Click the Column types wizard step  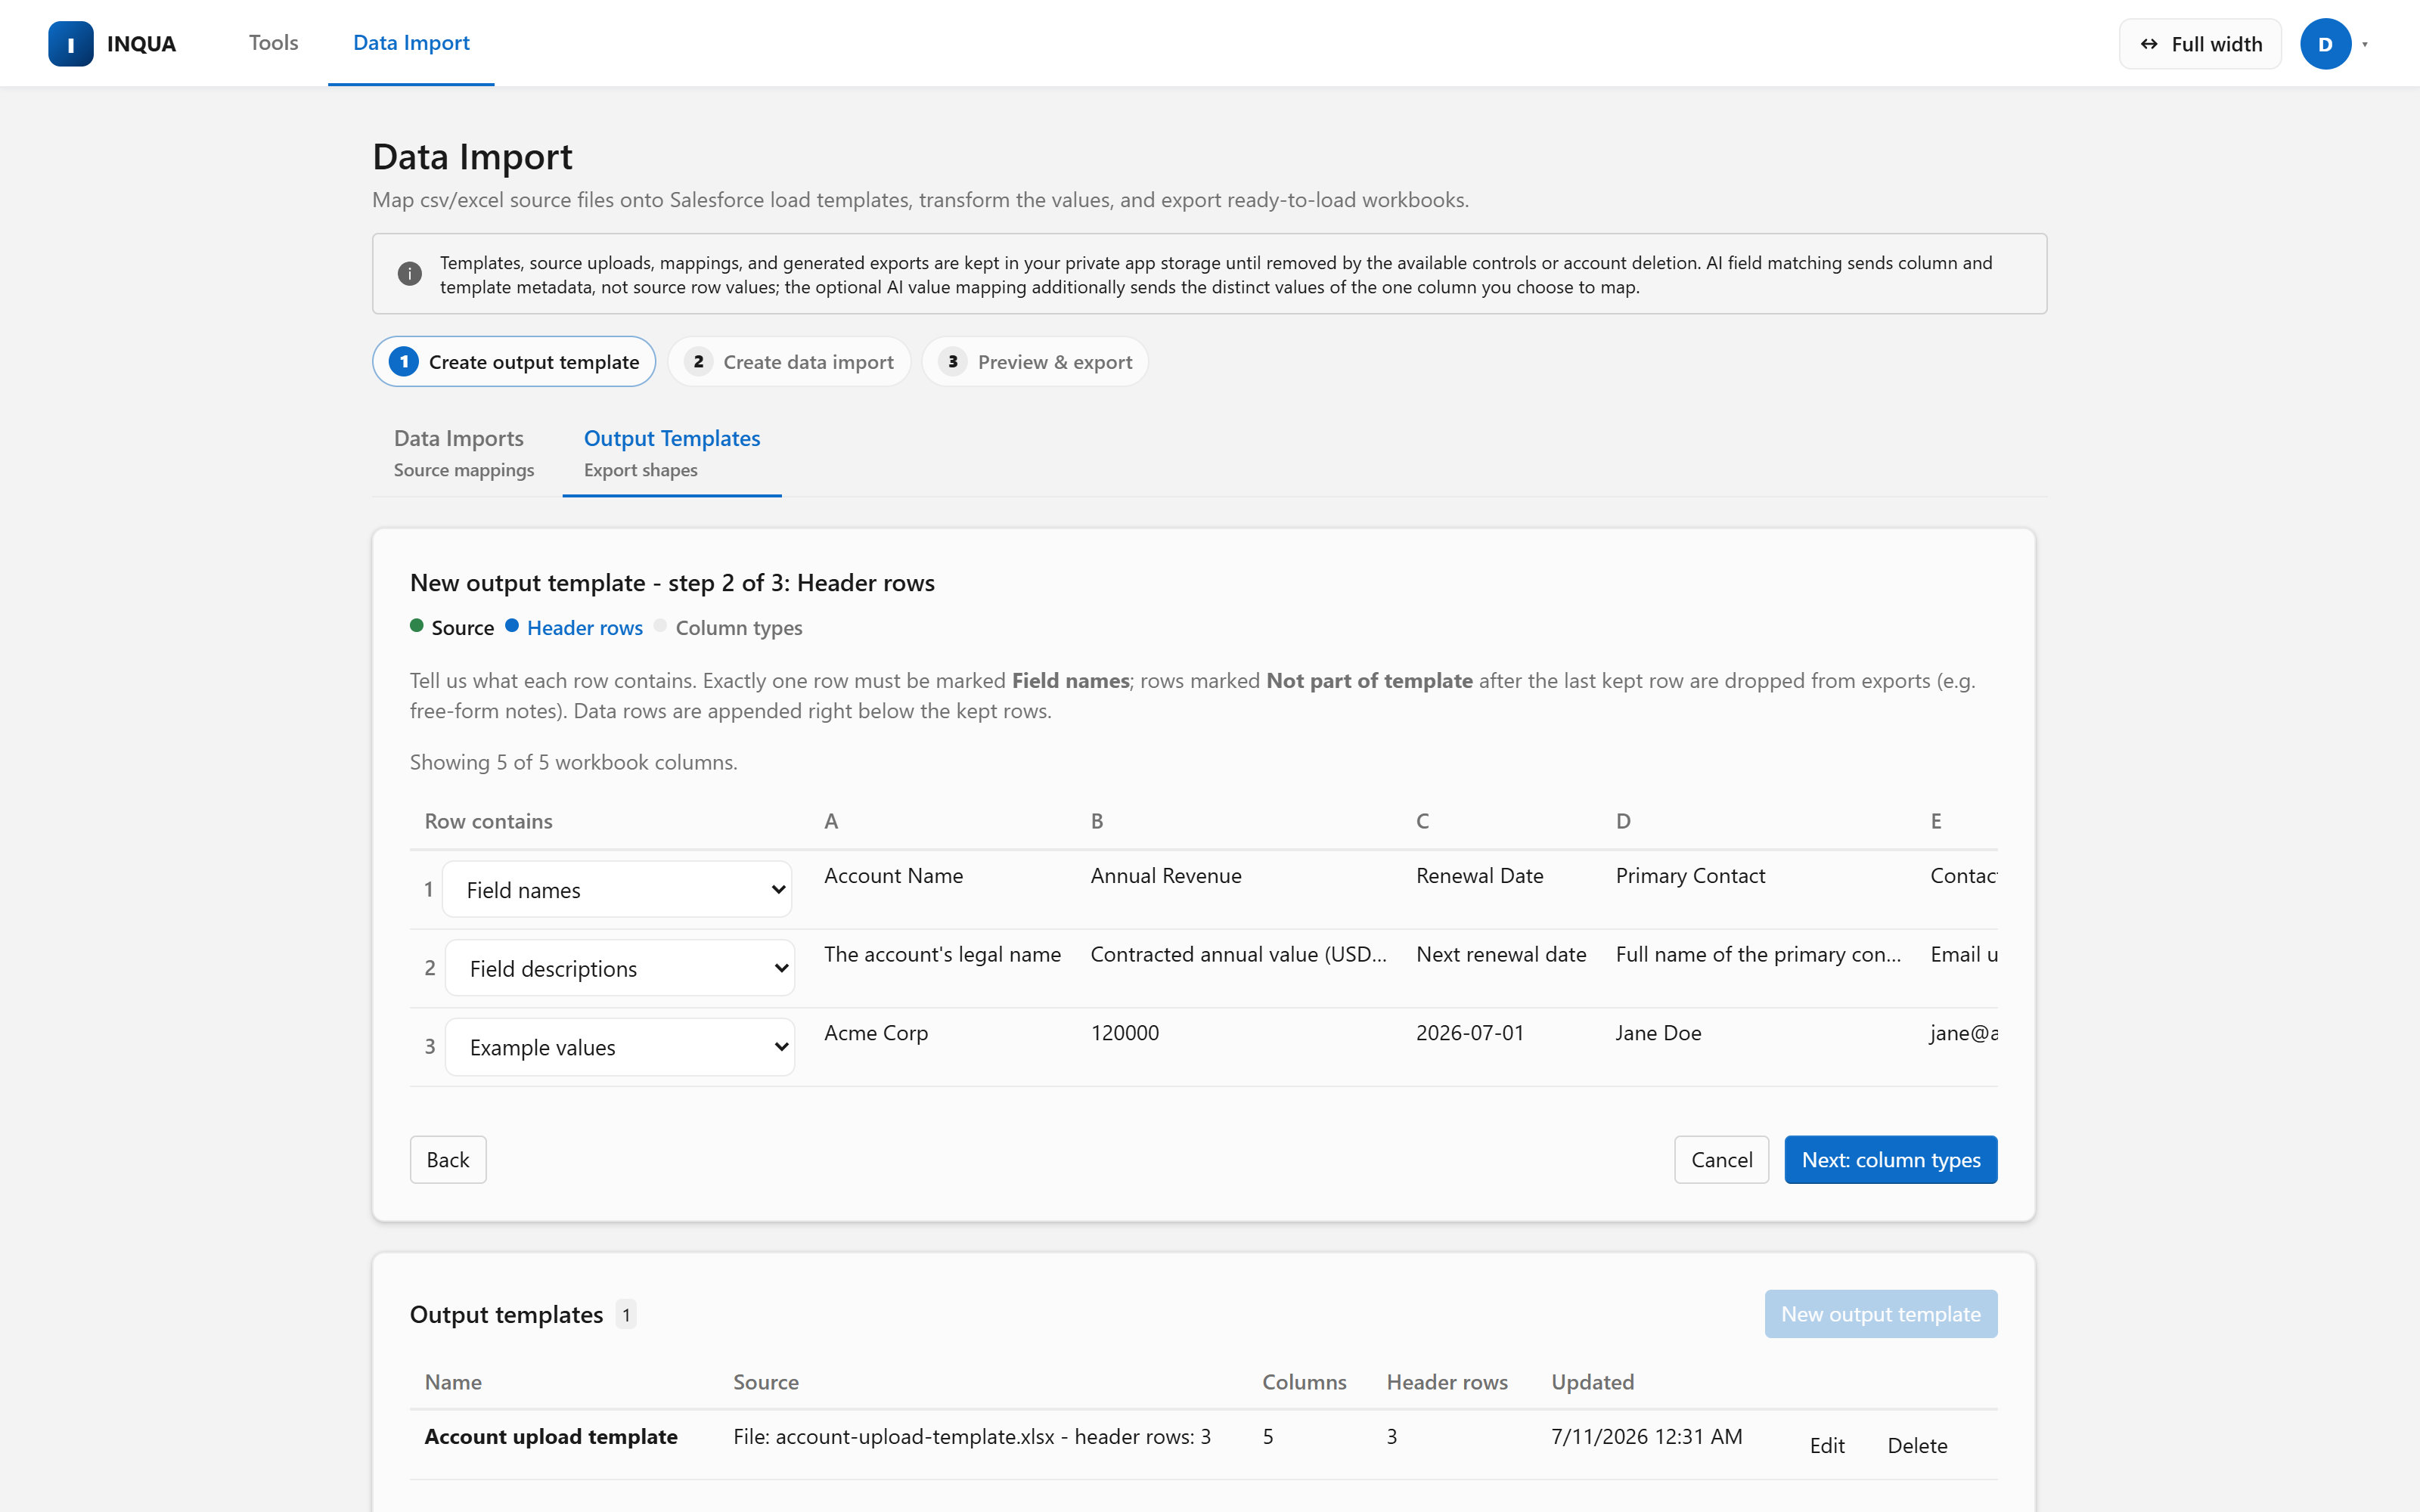click(x=728, y=627)
